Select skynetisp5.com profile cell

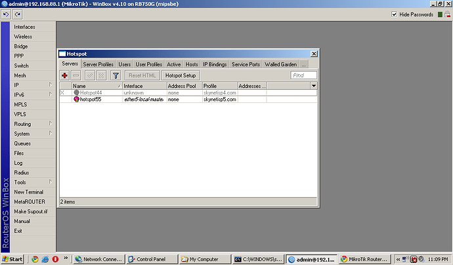(220, 99)
